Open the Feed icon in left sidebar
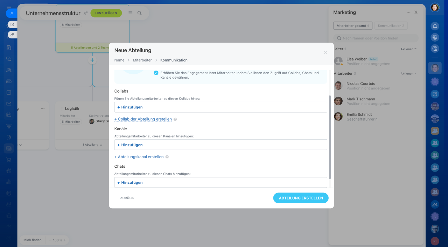This screenshot has width=448, height=247. click(x=9, y=48)
